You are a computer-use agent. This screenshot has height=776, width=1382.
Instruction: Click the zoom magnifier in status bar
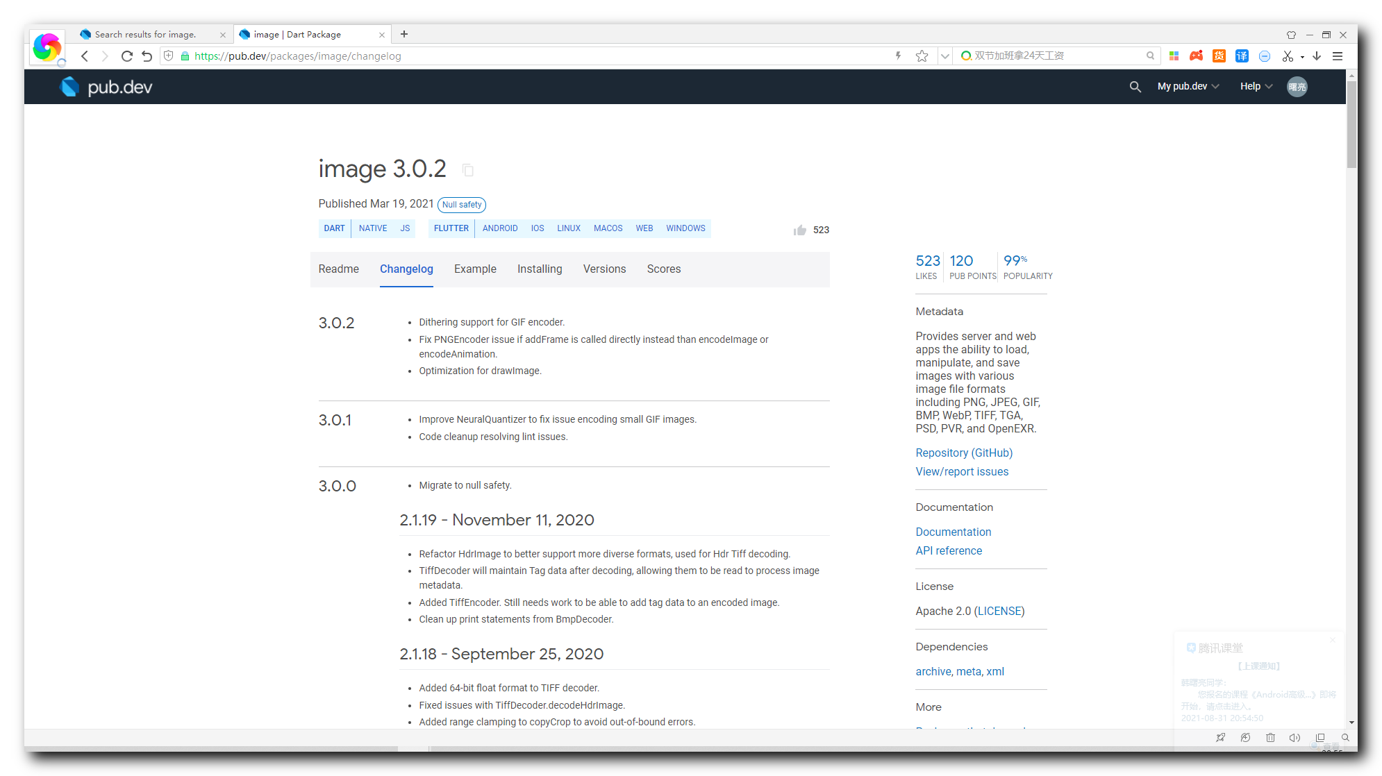pyautogui.click(x=1345, y=738)
